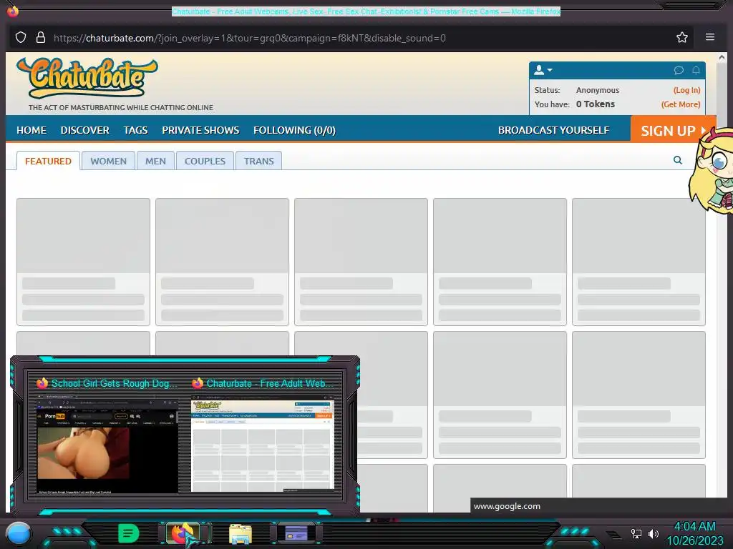
Task: Go to HOME in the navigation bar
Action: [x=31, y=130]
